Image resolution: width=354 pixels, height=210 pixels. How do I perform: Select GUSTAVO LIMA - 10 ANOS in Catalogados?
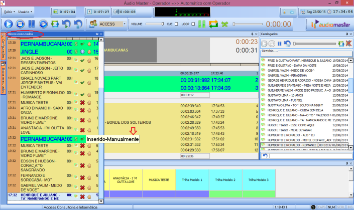pyautogui.click(x=304, y=95)
